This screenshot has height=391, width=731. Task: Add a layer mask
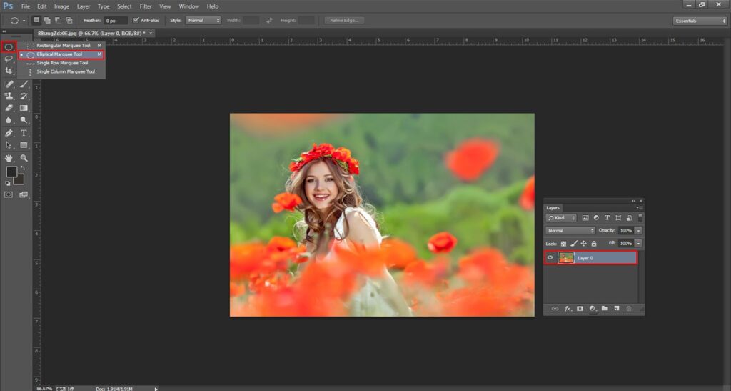(580, 308)
